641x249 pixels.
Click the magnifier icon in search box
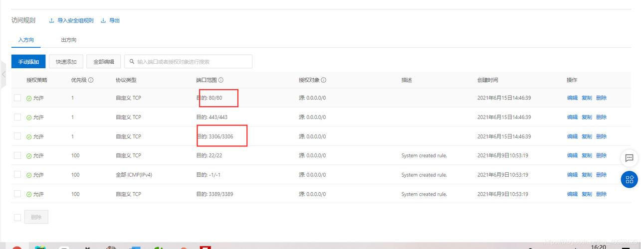click(132, 62)
